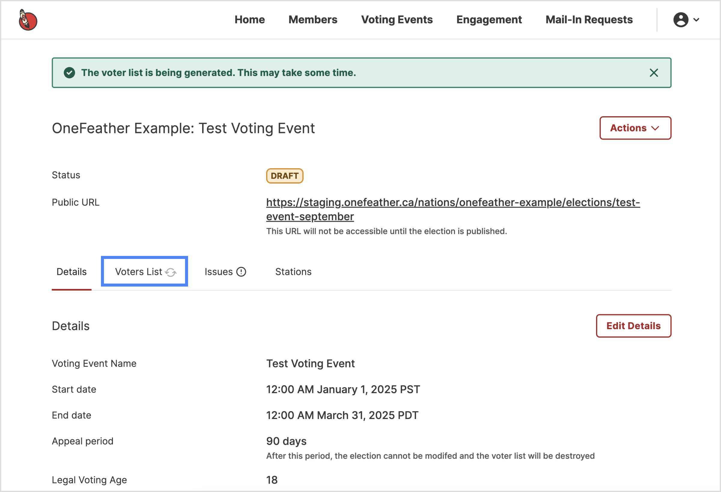The image size is (721, 492).
Task: Open the Stations tab
Action: (x=293, y=272)
